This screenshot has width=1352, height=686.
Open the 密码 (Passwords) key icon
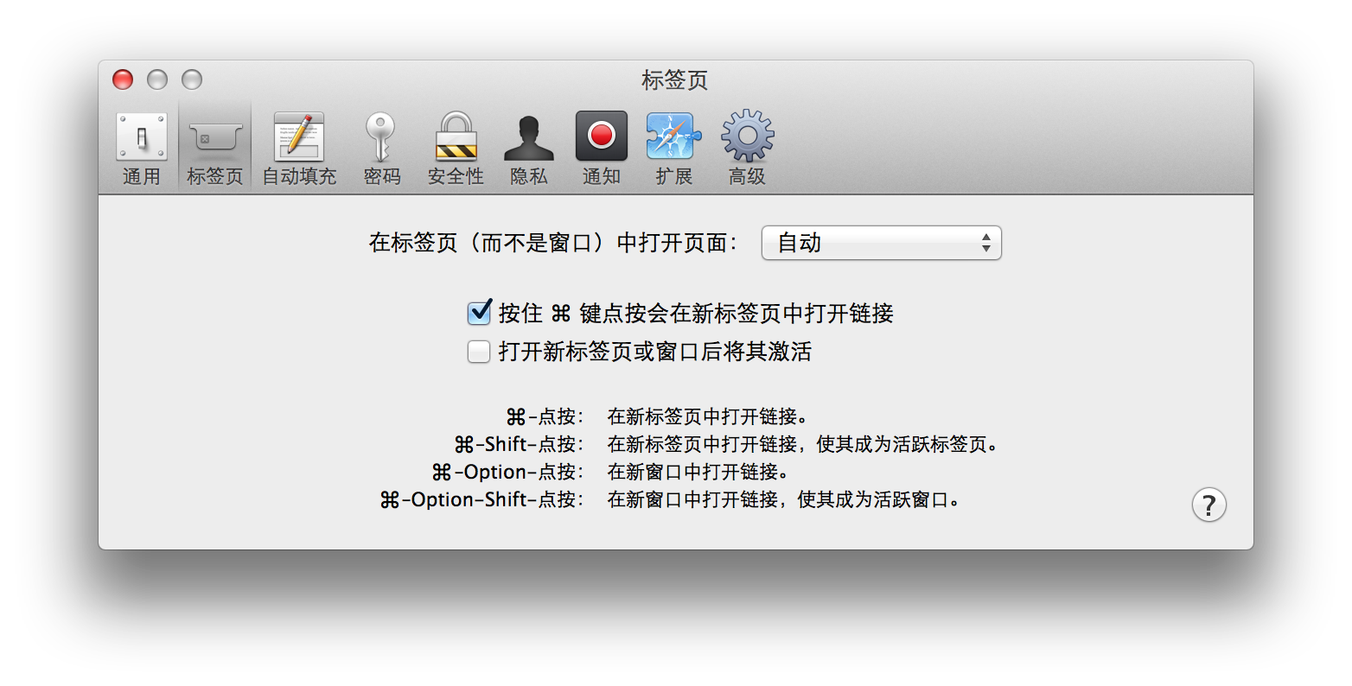click(x=381, y=147)
